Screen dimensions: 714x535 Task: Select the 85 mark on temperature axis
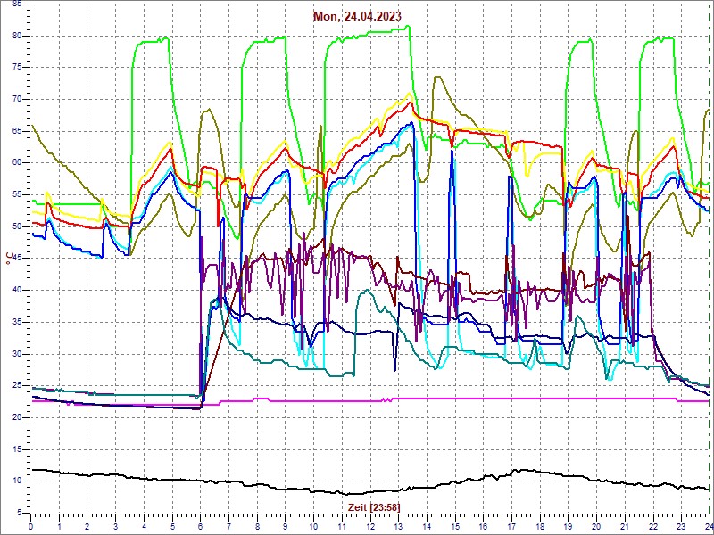tap(17, 4)
